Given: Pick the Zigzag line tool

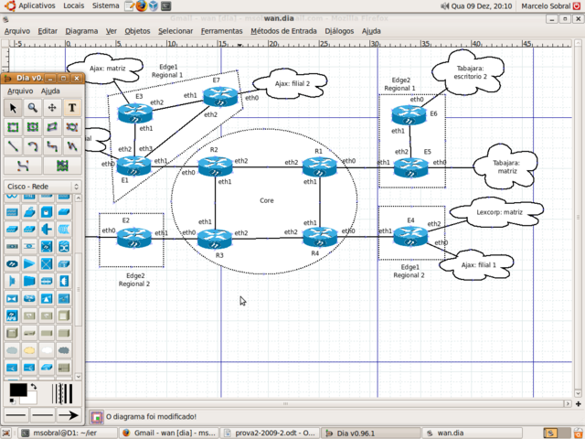Looking at the screenshot, I should 53,146.
